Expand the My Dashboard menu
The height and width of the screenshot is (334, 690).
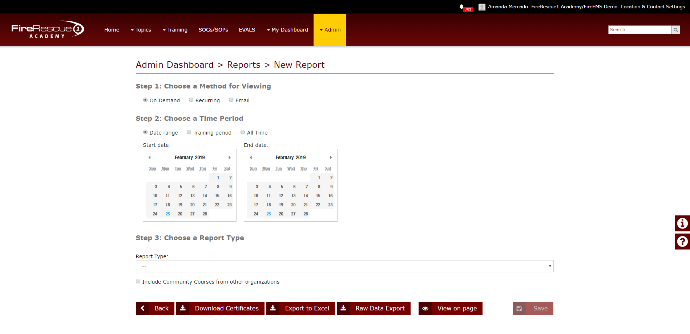click(287, 30)
